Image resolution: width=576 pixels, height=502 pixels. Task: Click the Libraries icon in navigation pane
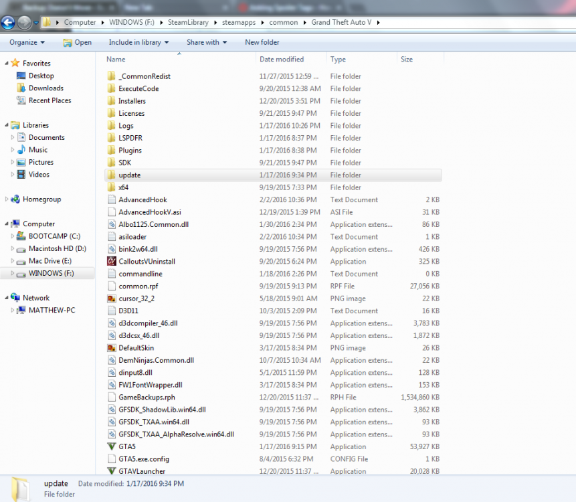[x=15, y=125]
